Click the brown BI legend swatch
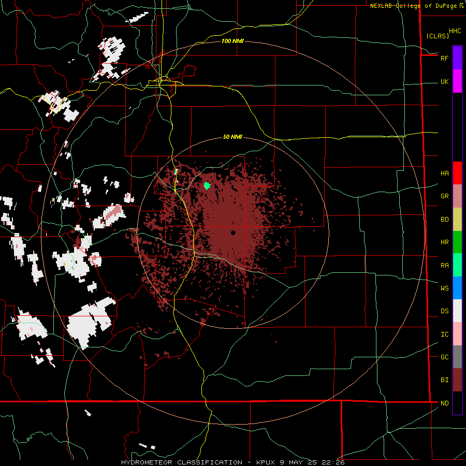 point(457,380)
